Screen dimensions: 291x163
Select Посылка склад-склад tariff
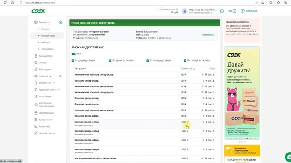(x=144, y=81)
